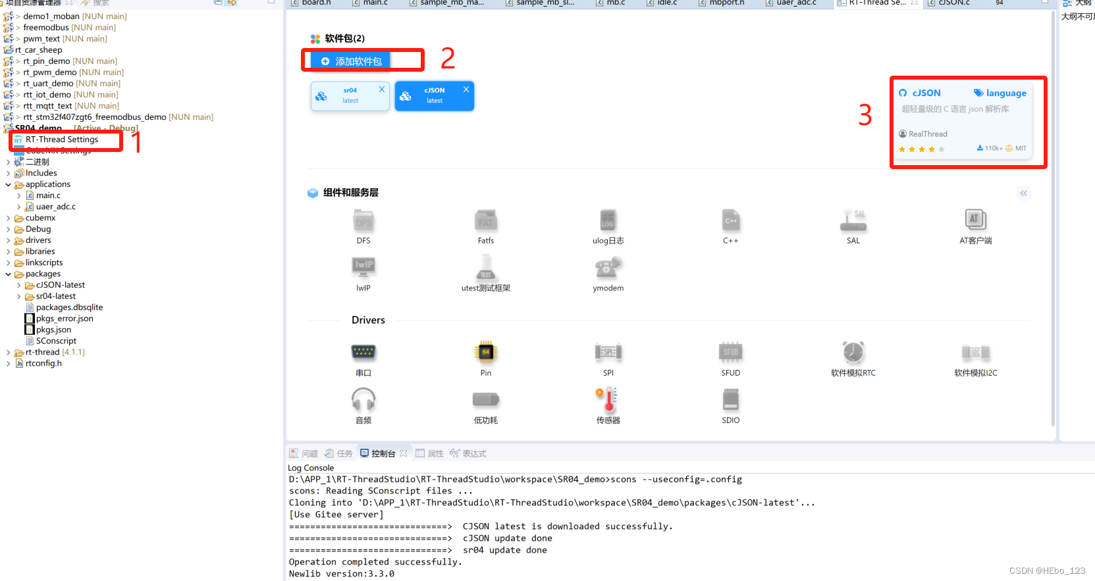The height and width of the screenshot is (581, 1095).
Task: Enable the AT客户端 component icon
Action: click(x=975, y=220)
